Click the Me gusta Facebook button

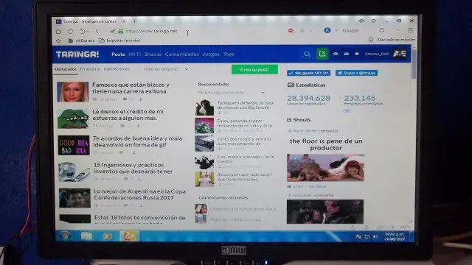(308, 73)
